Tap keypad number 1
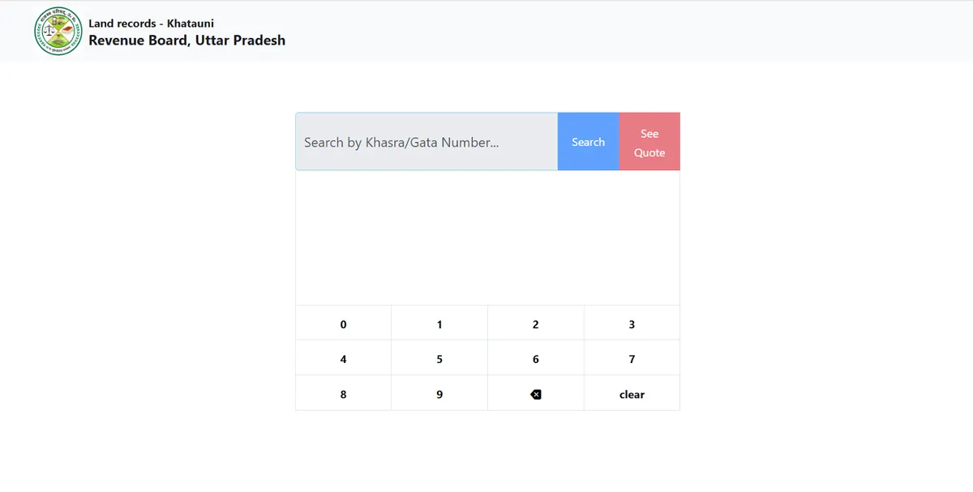973x492 pixels. [439, 324]
